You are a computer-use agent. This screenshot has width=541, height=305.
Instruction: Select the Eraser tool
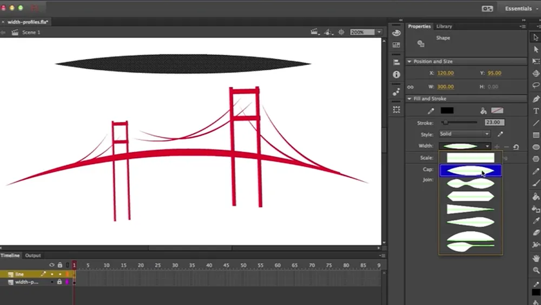click(x=536, y=233)
